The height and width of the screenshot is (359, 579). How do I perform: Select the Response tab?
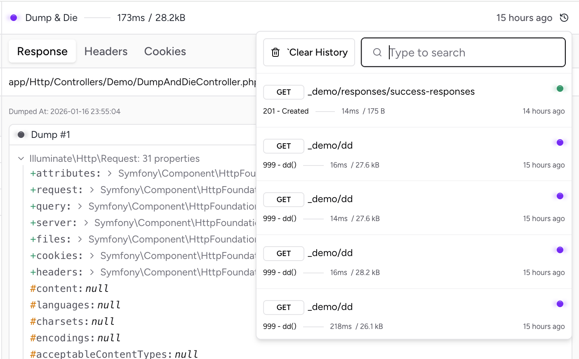coord(42,51)
